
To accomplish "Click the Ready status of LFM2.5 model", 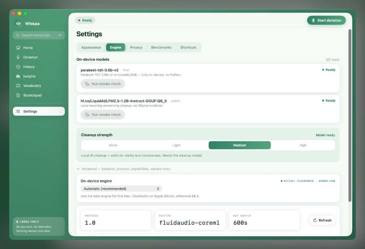I will 328,100.
